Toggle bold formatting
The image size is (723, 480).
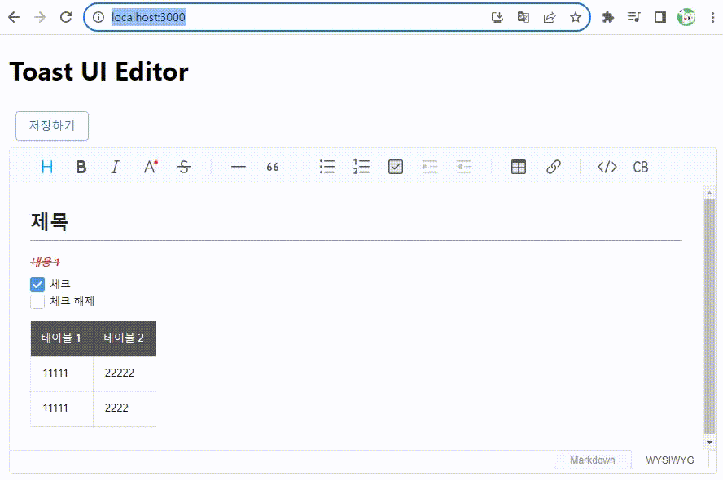pos(81,167)
